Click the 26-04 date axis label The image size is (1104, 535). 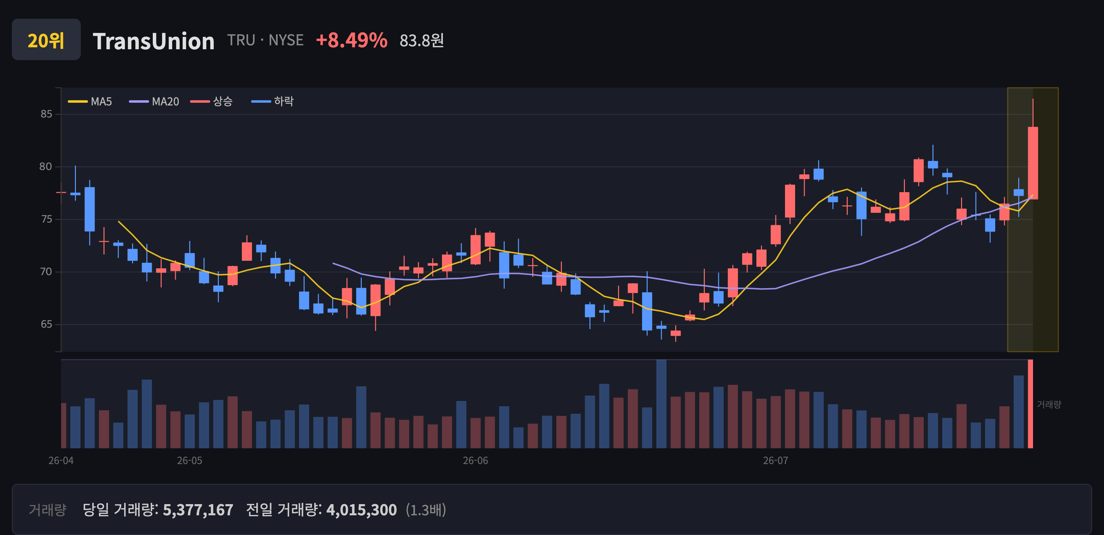click(x=61, y=460)
